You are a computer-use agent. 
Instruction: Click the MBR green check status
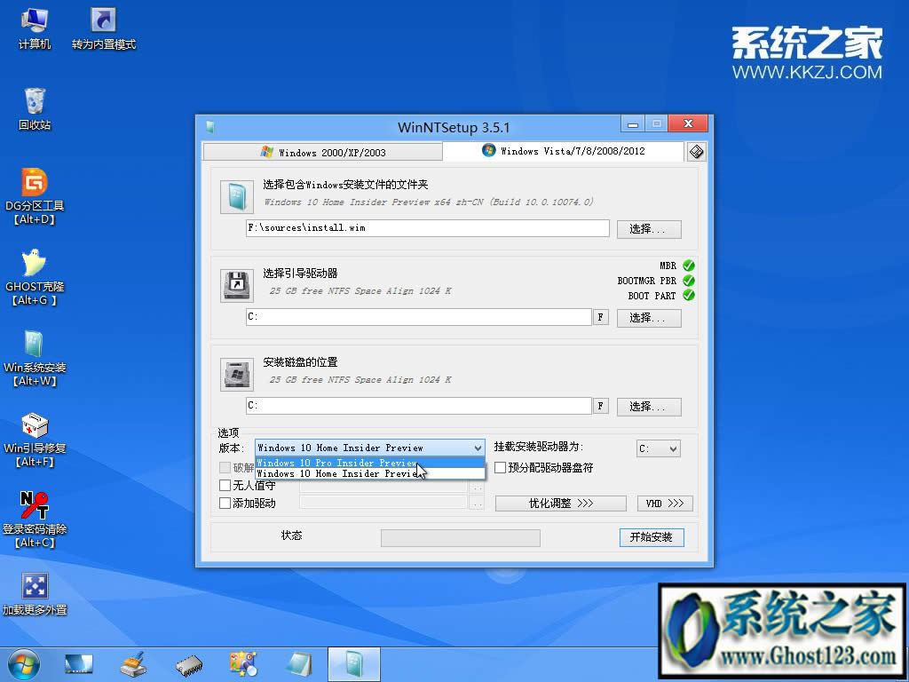coord(688,266)
